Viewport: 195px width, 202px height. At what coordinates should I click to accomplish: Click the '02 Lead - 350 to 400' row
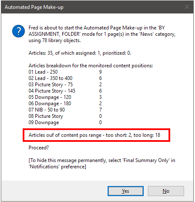tap(65, 78)
